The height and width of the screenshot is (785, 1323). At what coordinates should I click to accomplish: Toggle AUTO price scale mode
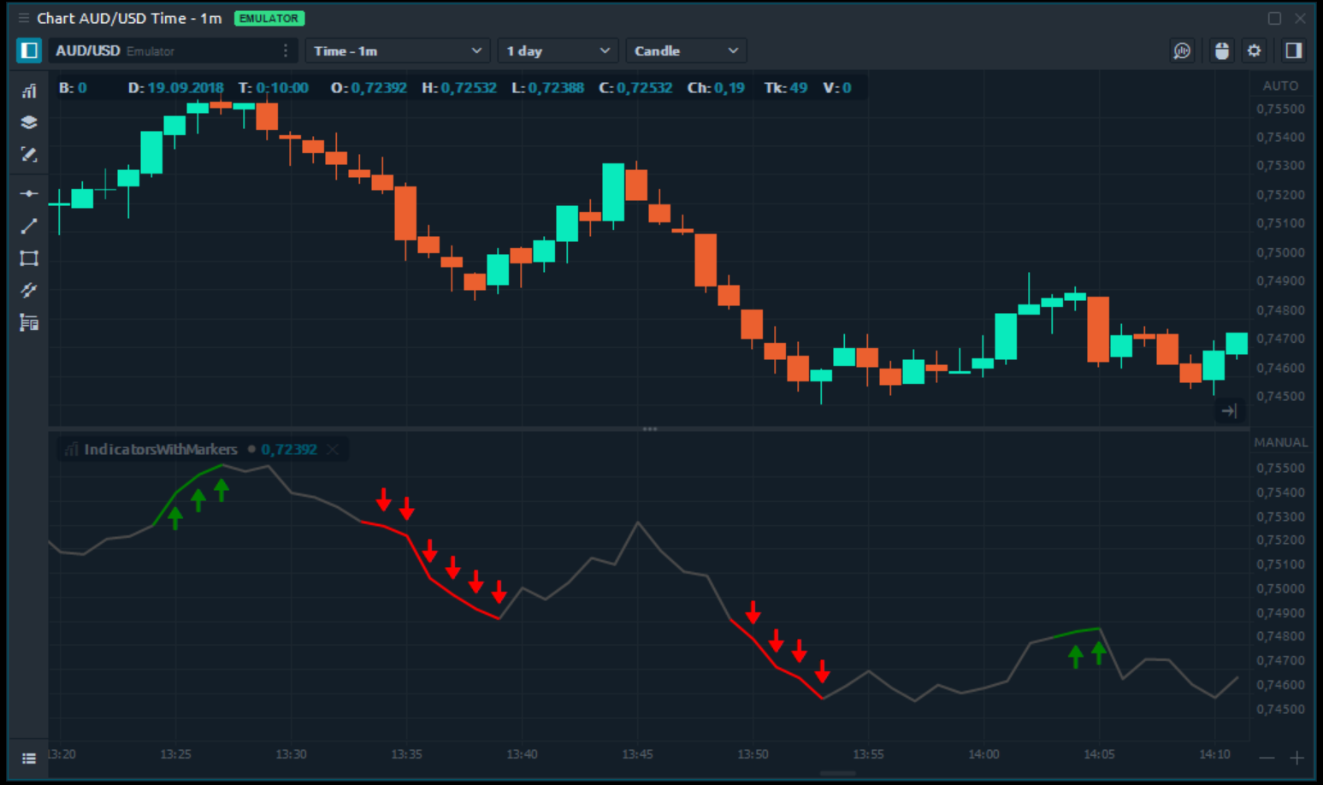click(1280, 86)
